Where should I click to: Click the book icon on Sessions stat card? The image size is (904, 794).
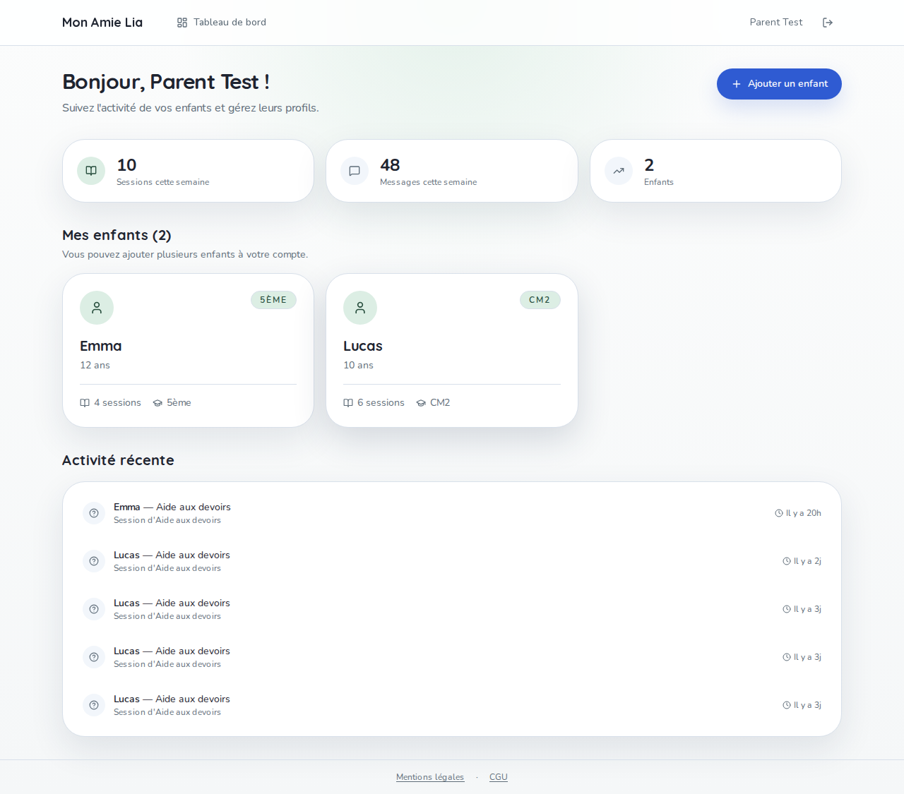90,171
